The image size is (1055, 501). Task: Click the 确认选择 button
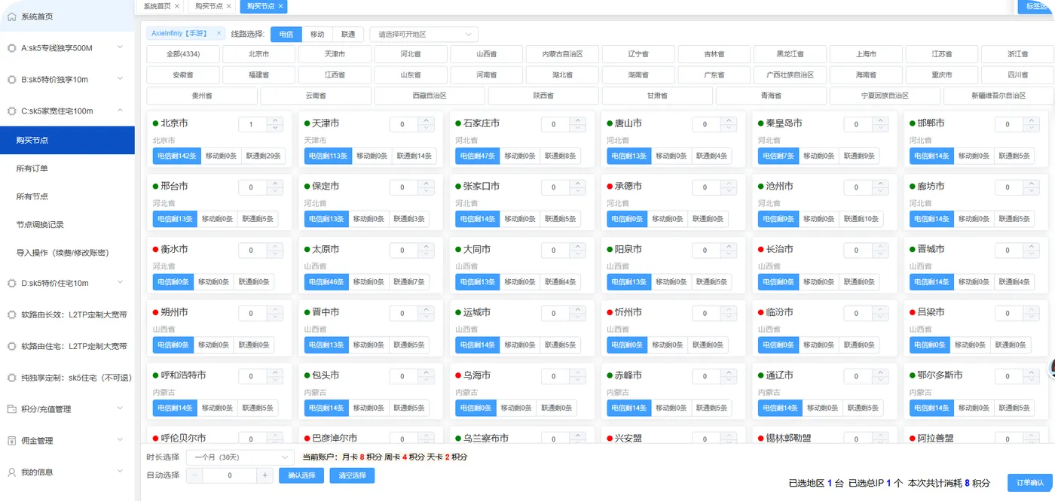point(301,475)
